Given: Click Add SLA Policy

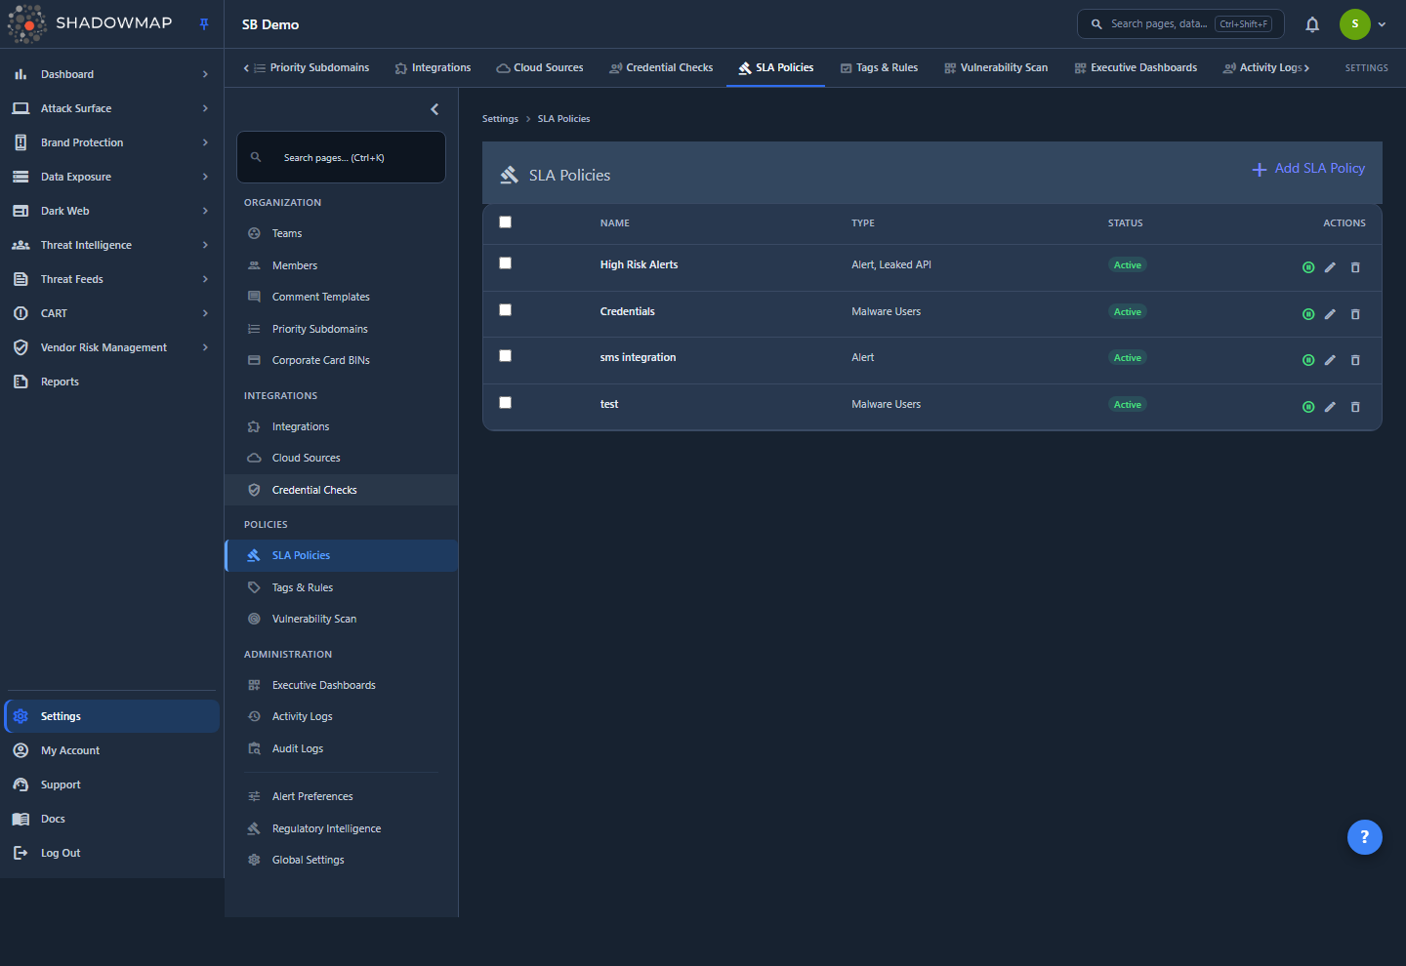Looking at the screenshot, I should click(x=1308, y=169).
